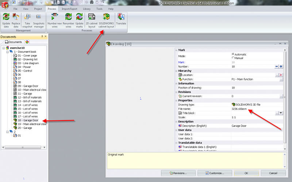
Task: Click the User data 1 field
Action: (x=257, y=134)
